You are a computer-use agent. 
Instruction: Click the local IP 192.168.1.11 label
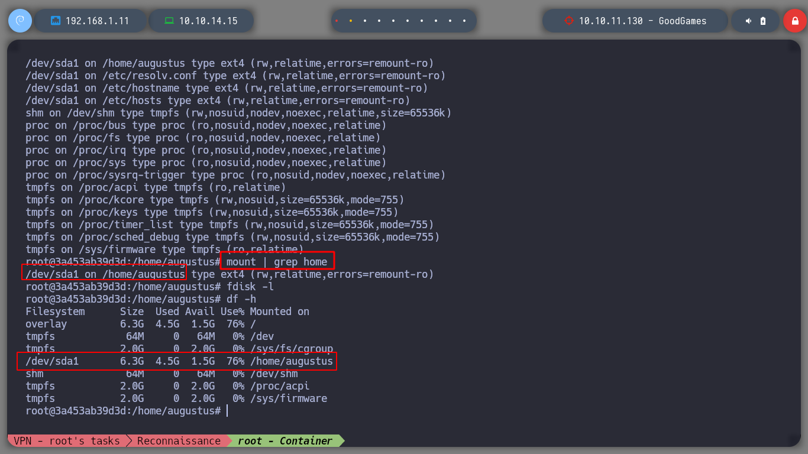click(97, 21)
